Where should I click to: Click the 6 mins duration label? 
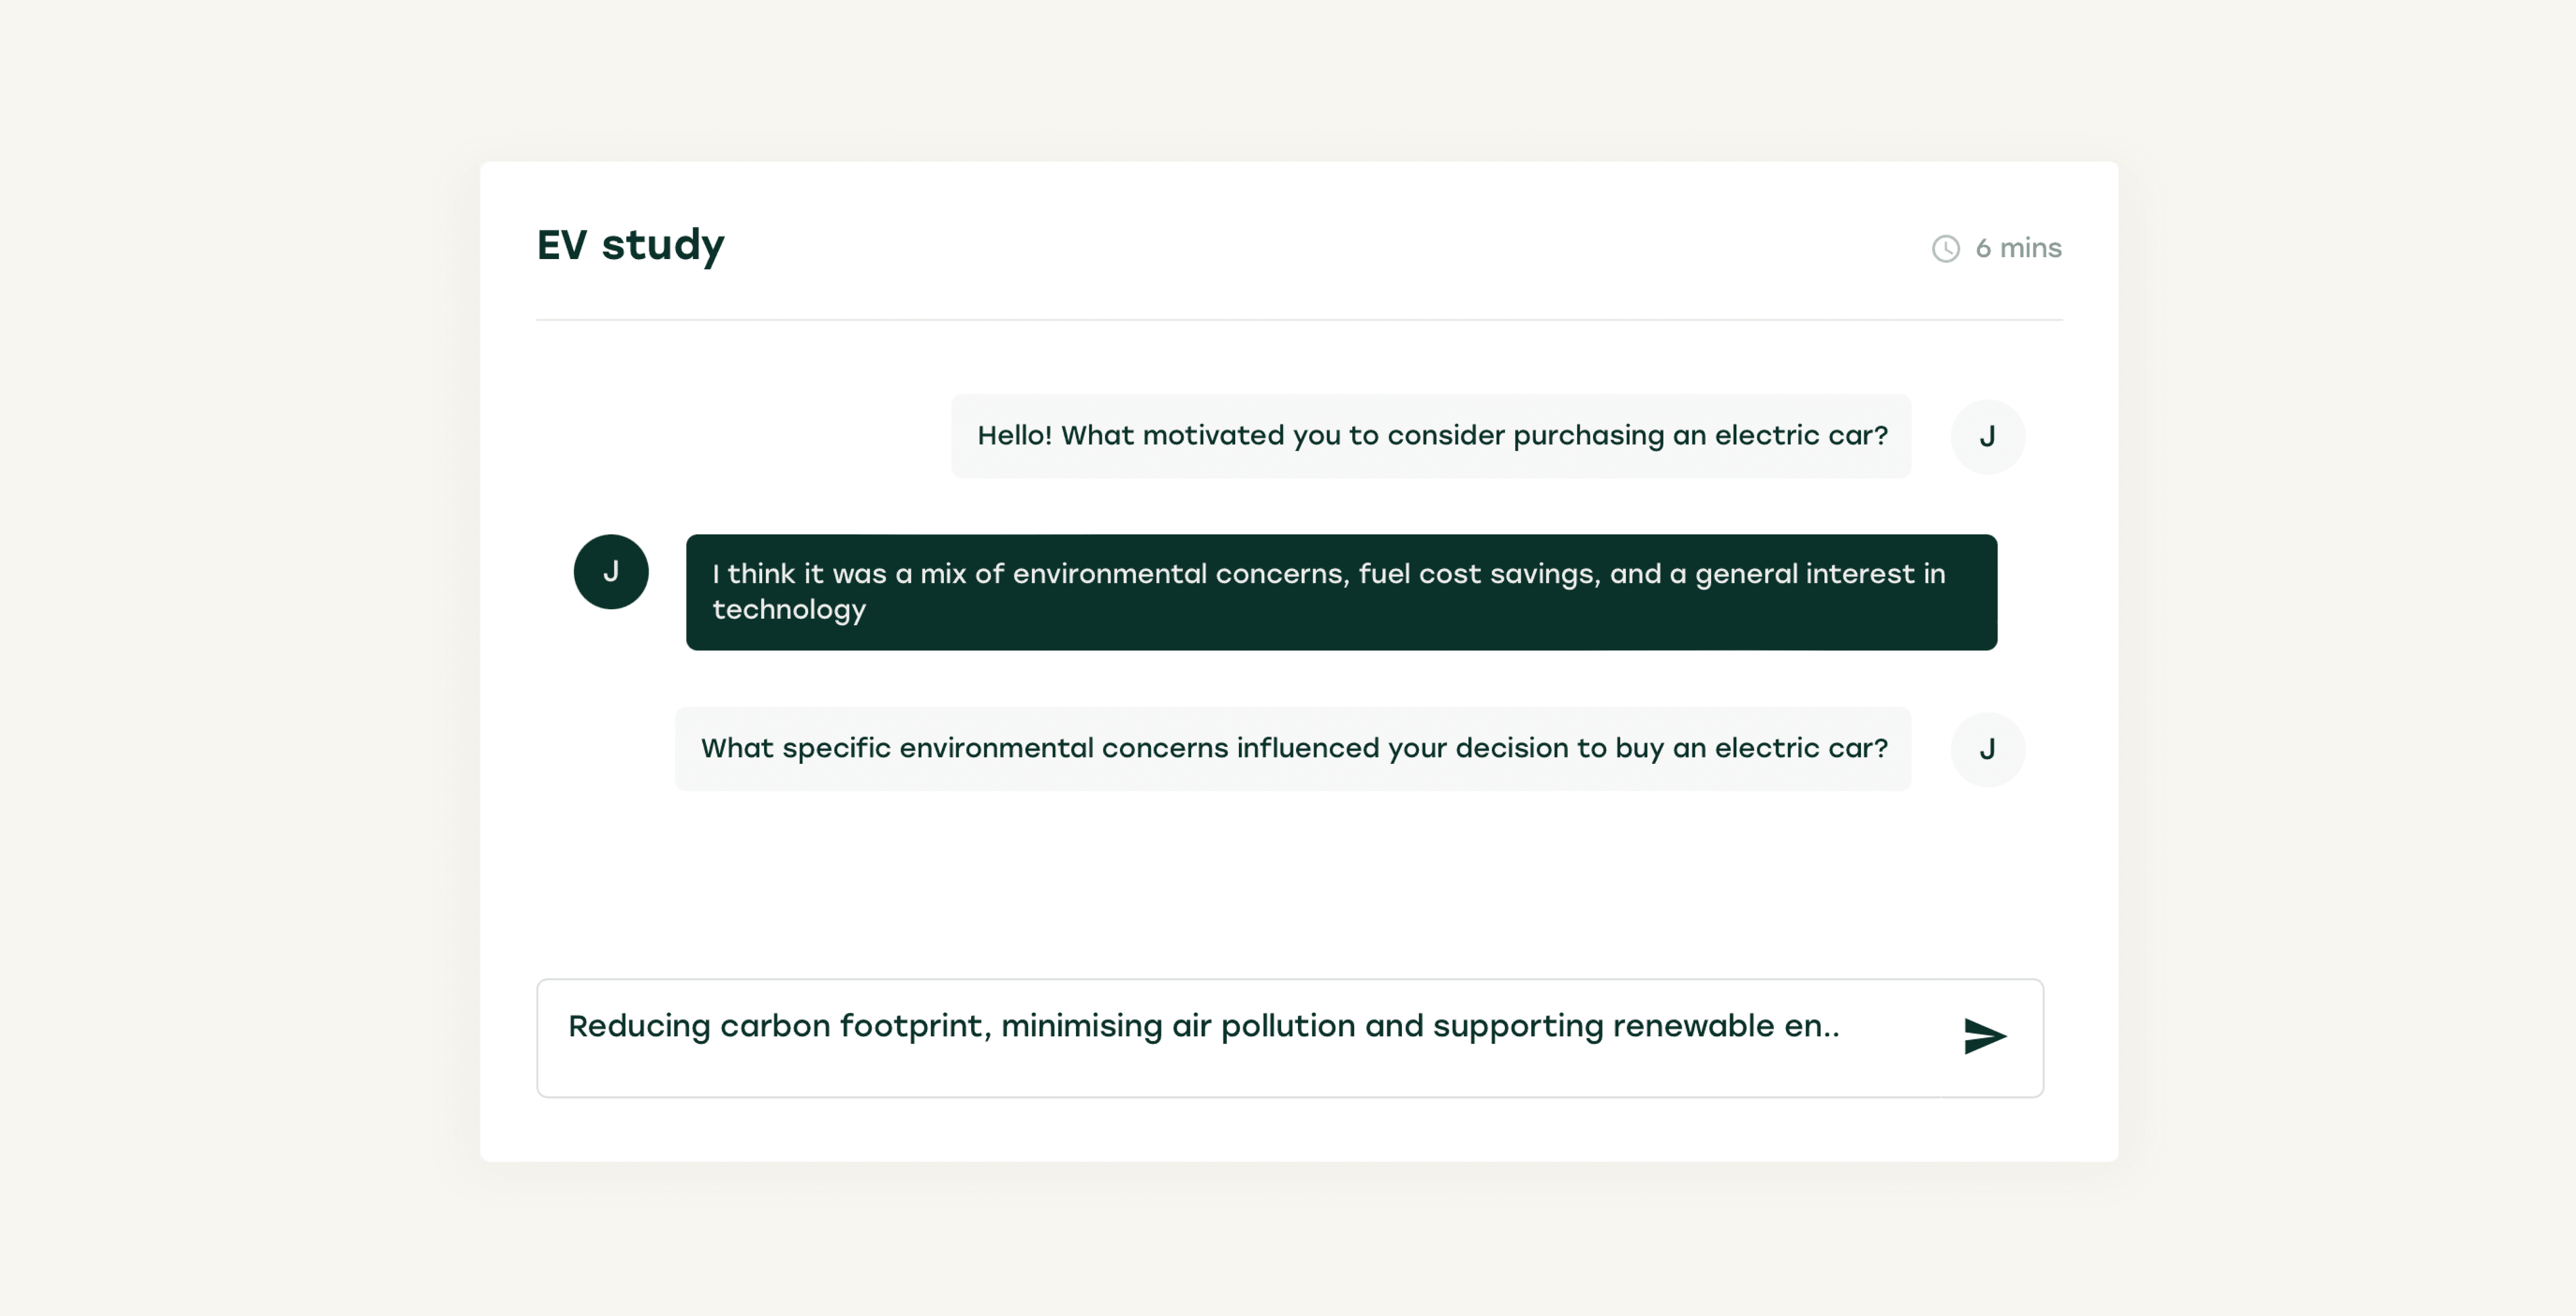click(2016, 248)
